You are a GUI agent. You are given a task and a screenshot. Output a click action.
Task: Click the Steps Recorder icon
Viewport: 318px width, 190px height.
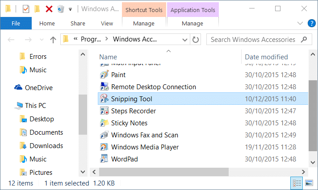[x=105, y=111]
